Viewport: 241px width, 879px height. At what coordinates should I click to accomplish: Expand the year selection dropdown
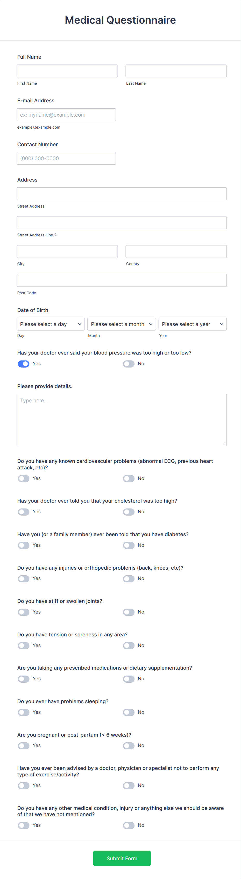(x=192, y=324)
